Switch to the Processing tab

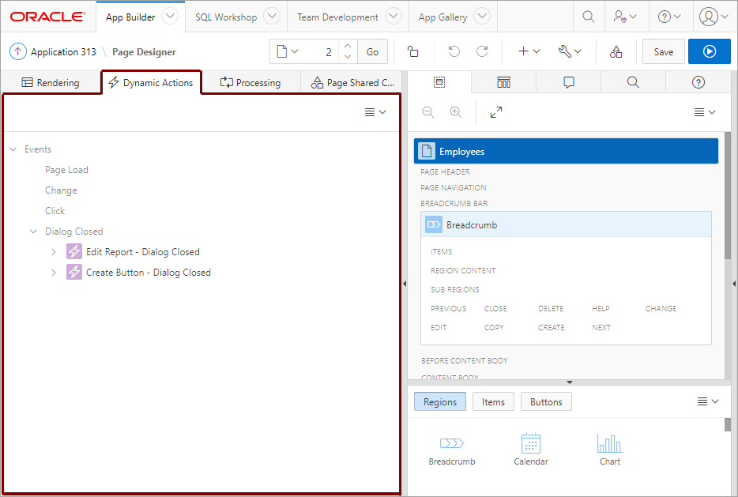point(250,82)
